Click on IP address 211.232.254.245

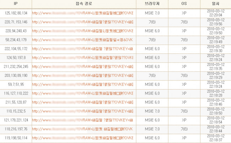click(x=16, y=67)
